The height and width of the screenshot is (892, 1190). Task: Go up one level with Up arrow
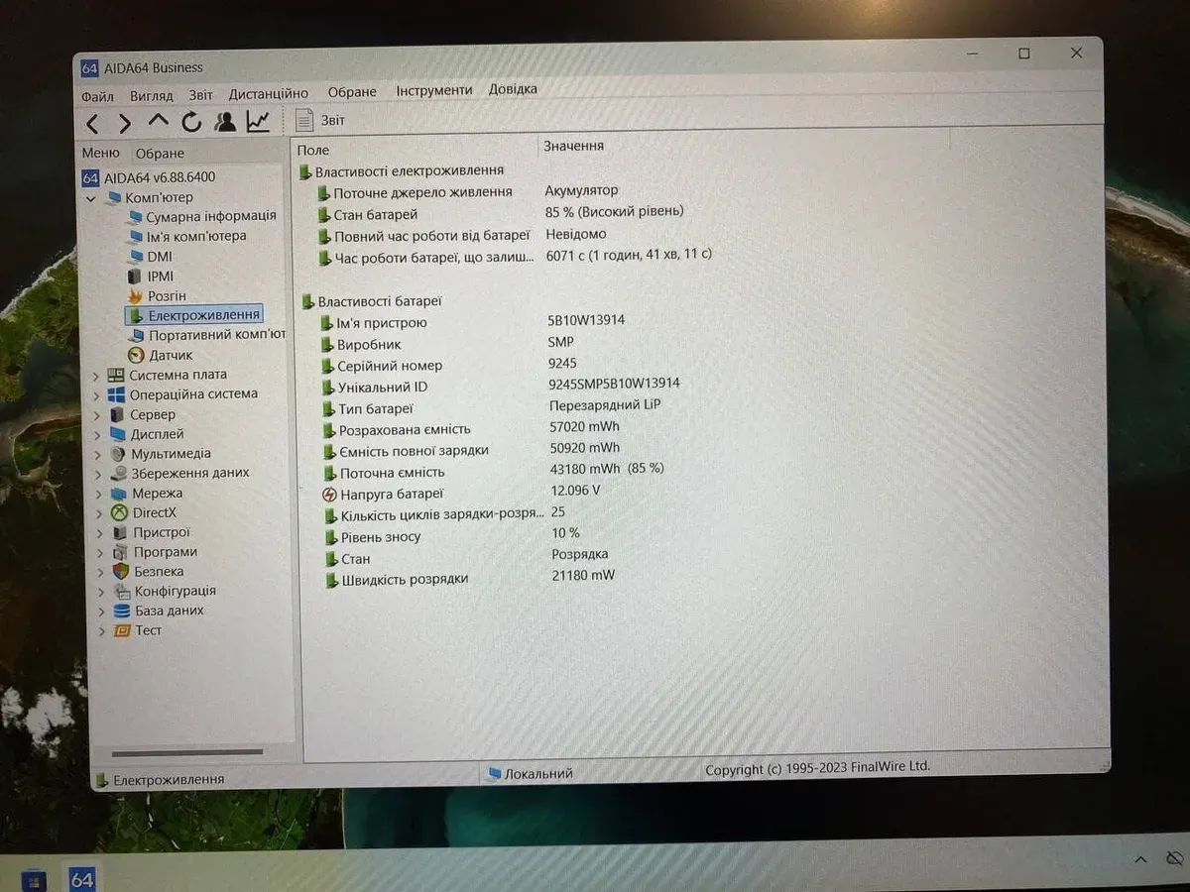(158, 122)
